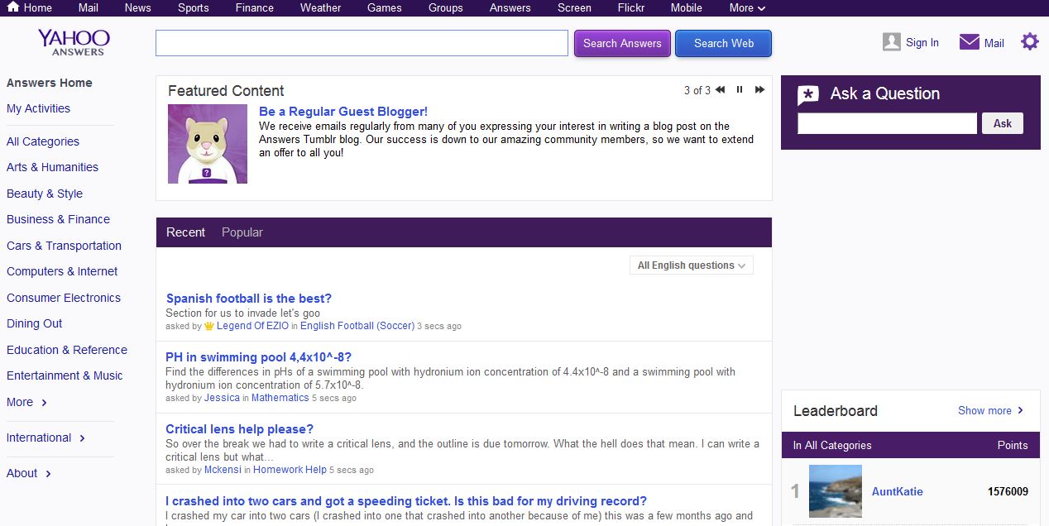
Task: Open Jessica's user profile link
Action: pos(222,398)
